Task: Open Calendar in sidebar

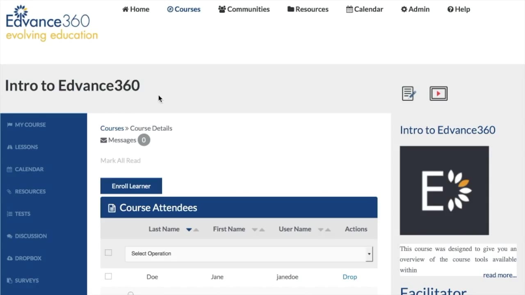Action: point(29,169)
